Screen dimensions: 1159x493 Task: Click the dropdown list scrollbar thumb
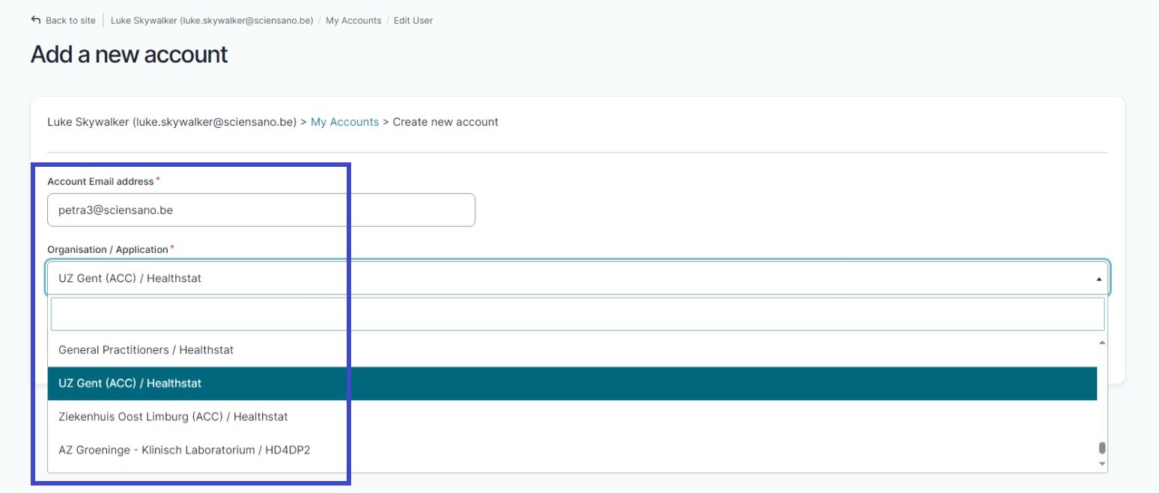[1101, 448]
